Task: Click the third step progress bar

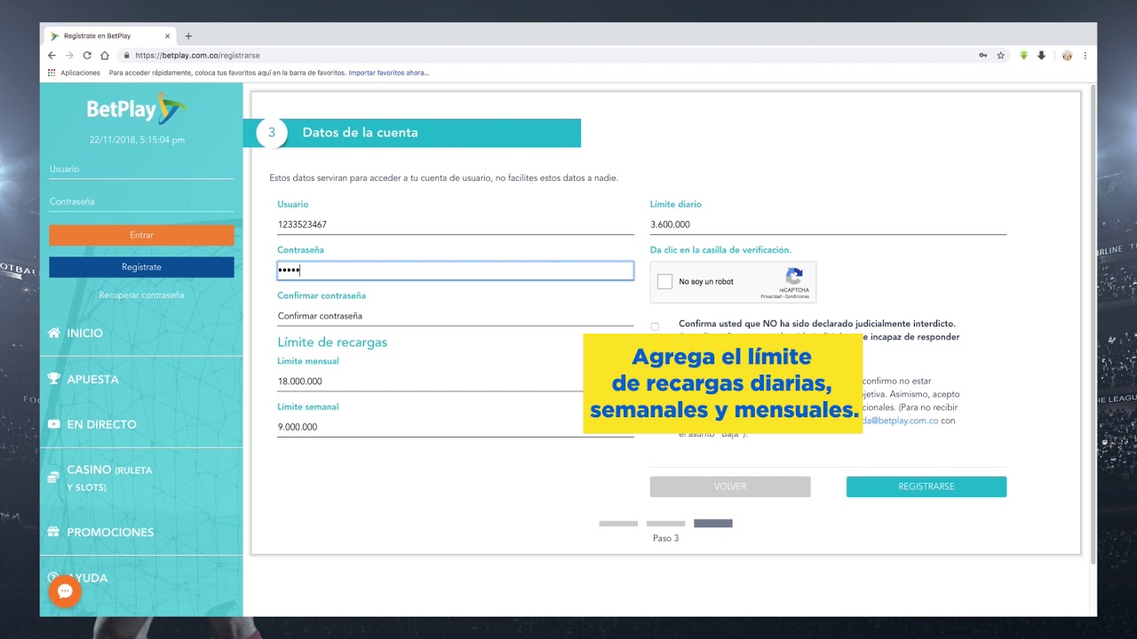Action: [713, 524]
